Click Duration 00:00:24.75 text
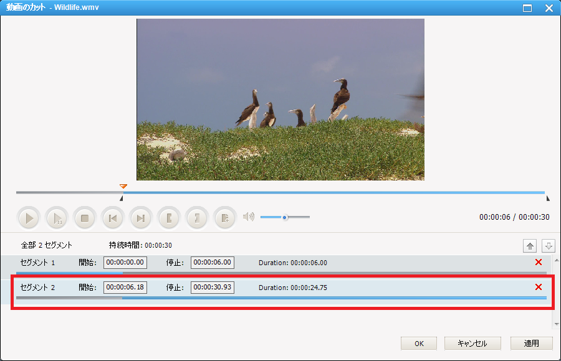The height and width of the screenshot is (361, 561). point(293,288)
